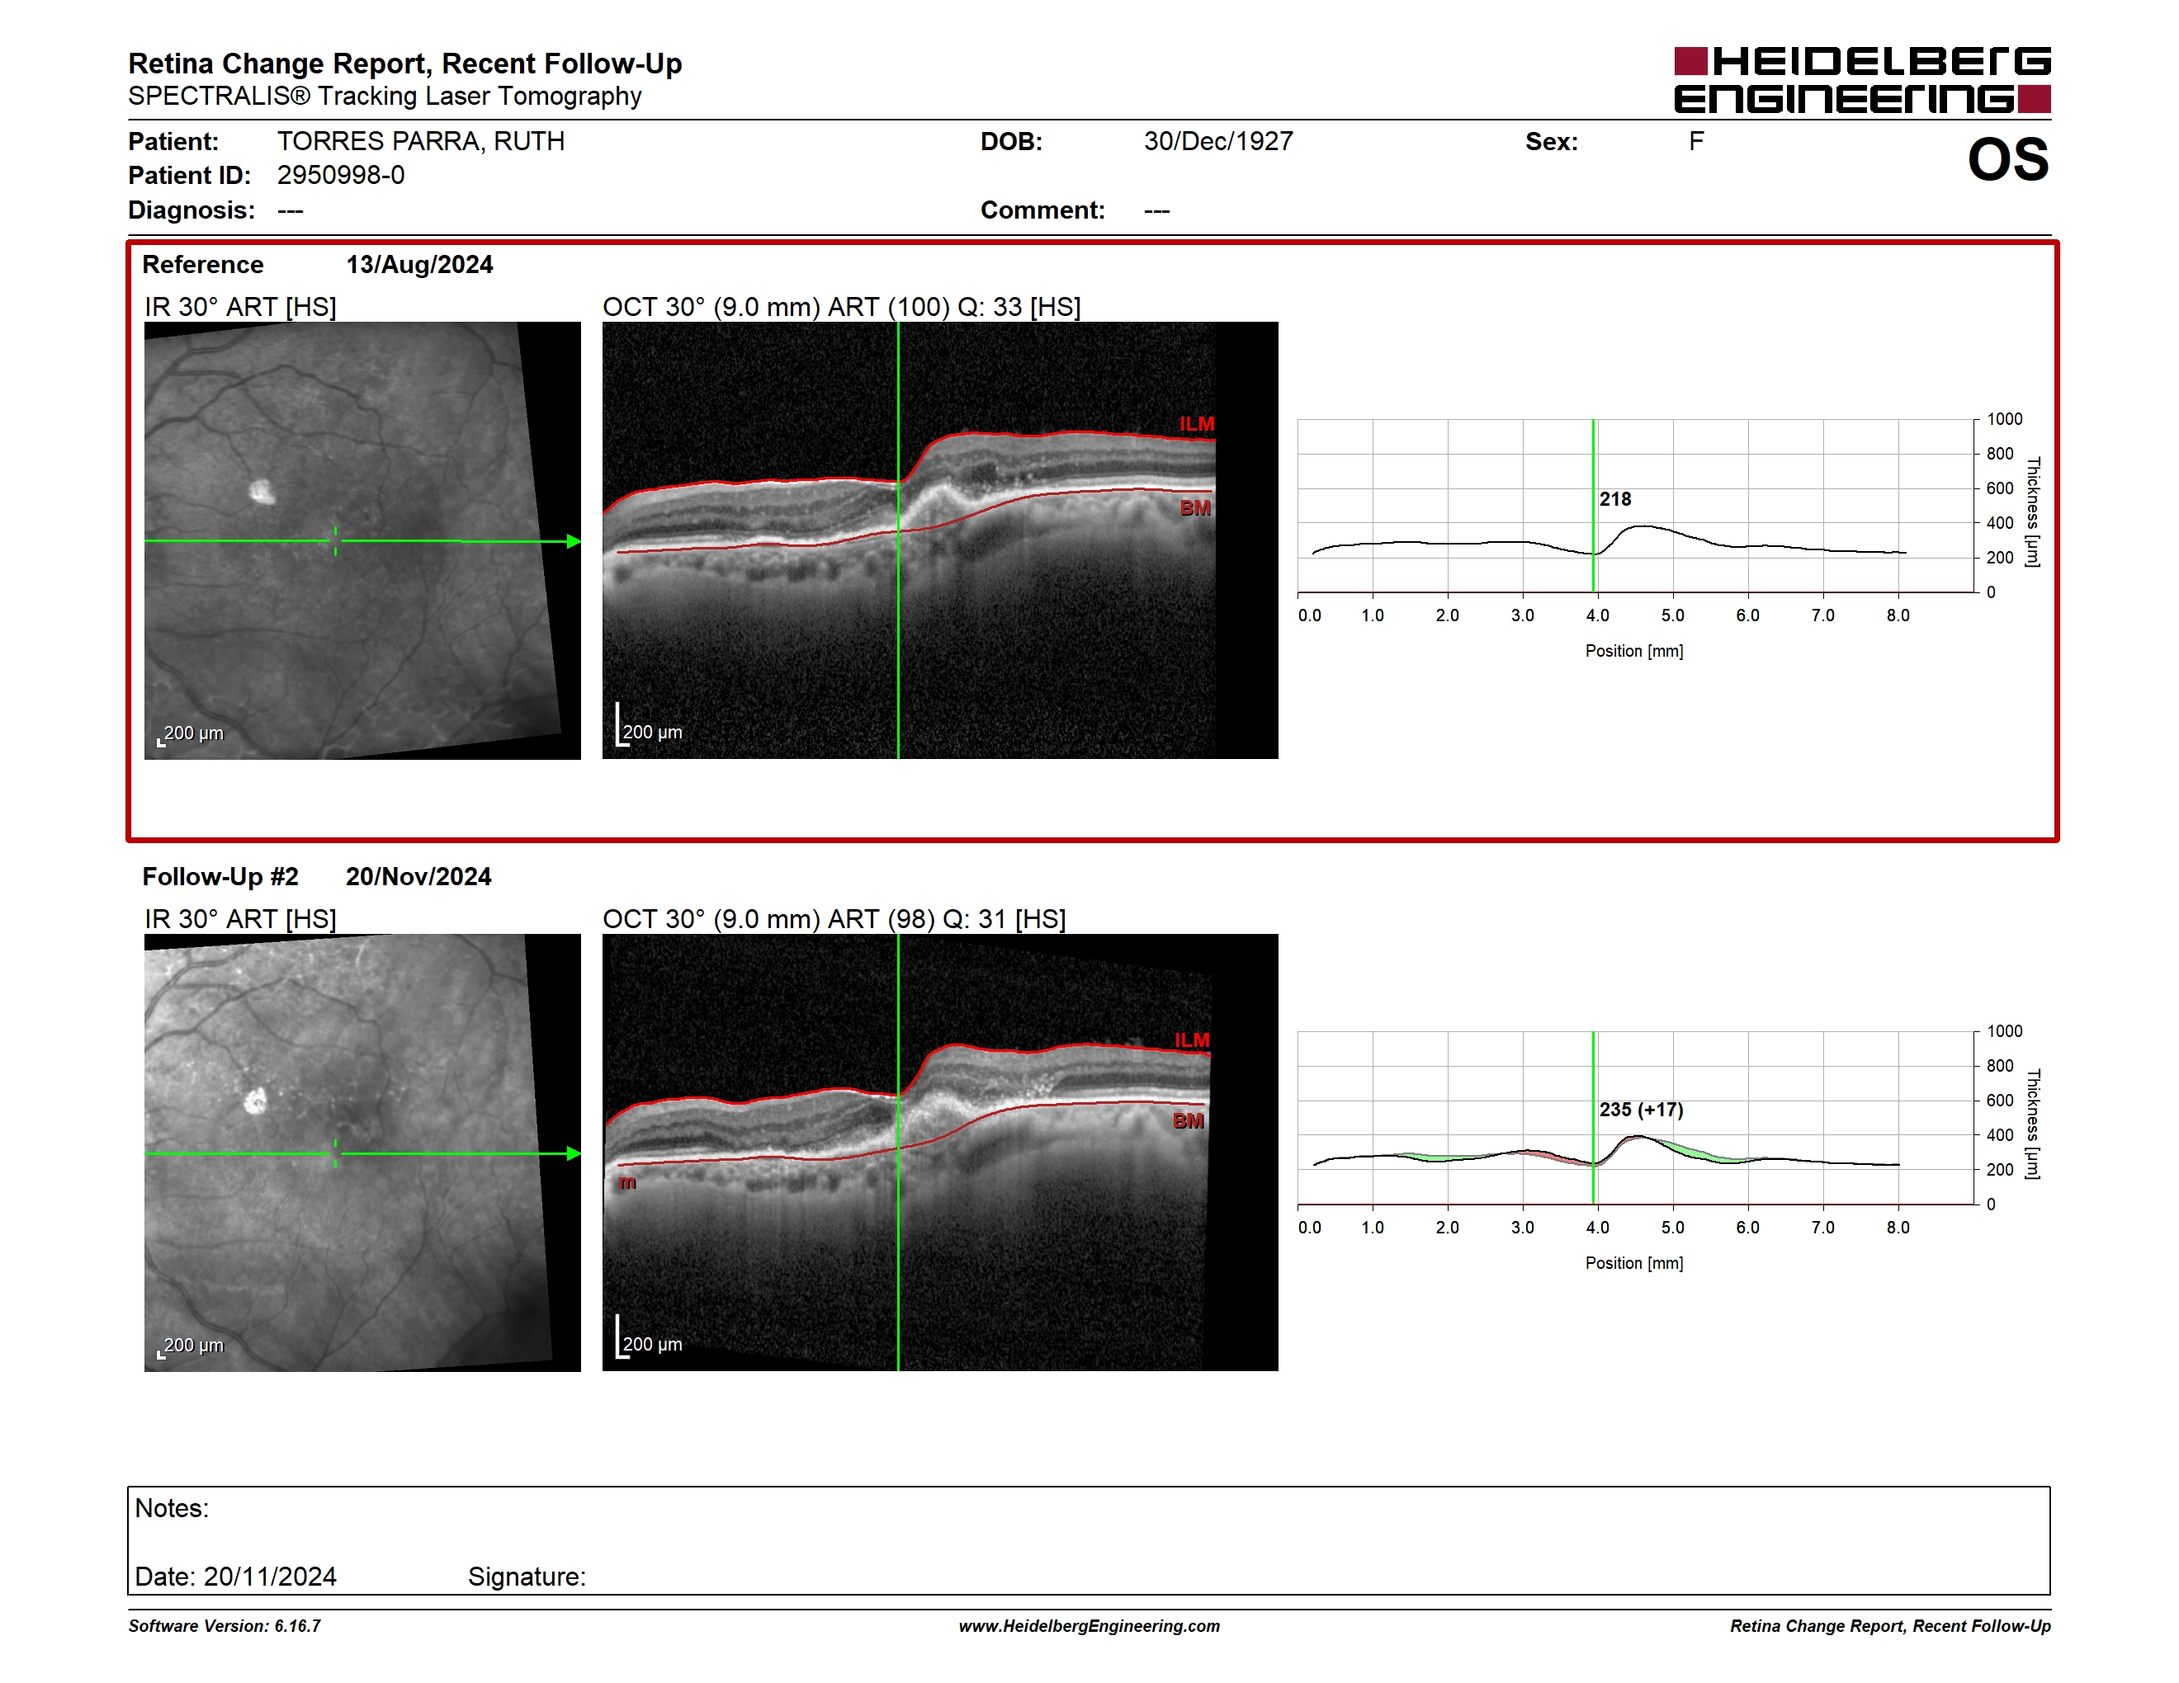The width and height of the screenshot is (2179, 1683).
Task: Click the thickness value '218' on Reference graph
Action: (x=1615, y=499)
